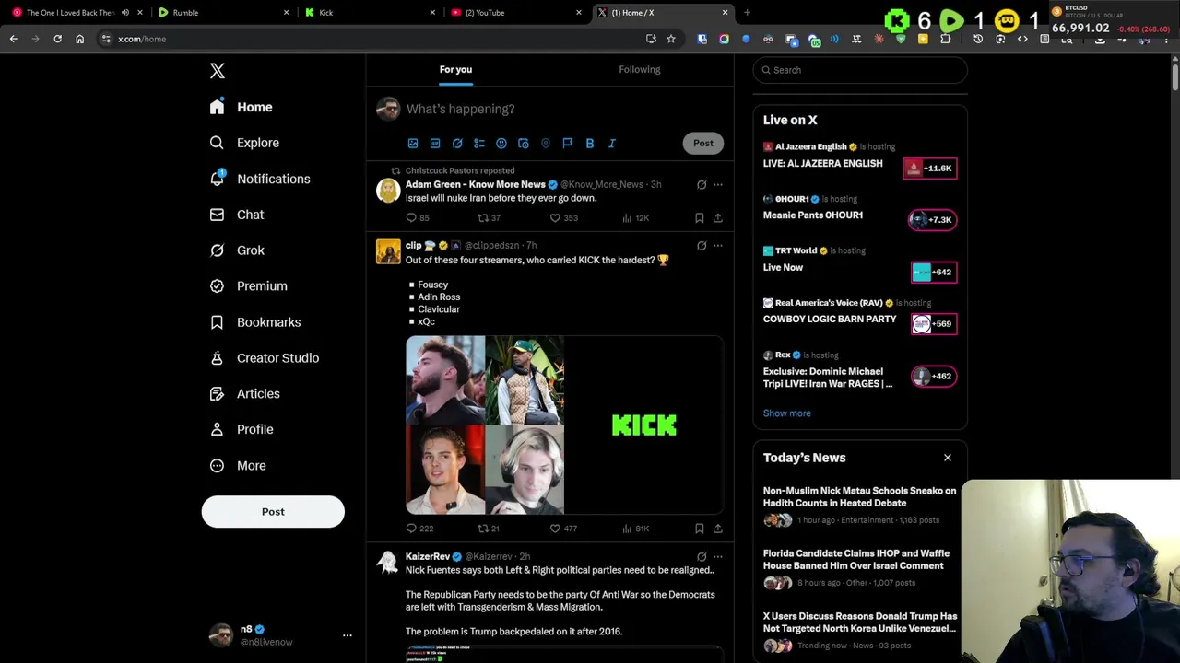1180x663 pixels.
Task: Add a photo with the media icon
Action: tap(413, 144)
